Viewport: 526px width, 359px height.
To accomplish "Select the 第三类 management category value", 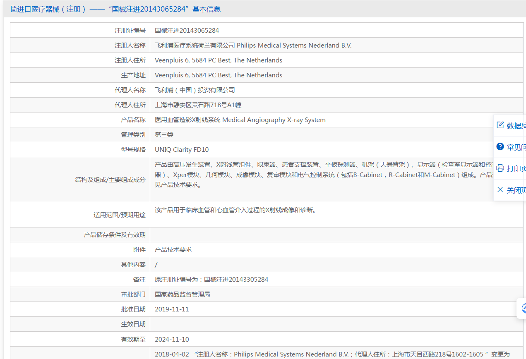I will coord(164,134).
